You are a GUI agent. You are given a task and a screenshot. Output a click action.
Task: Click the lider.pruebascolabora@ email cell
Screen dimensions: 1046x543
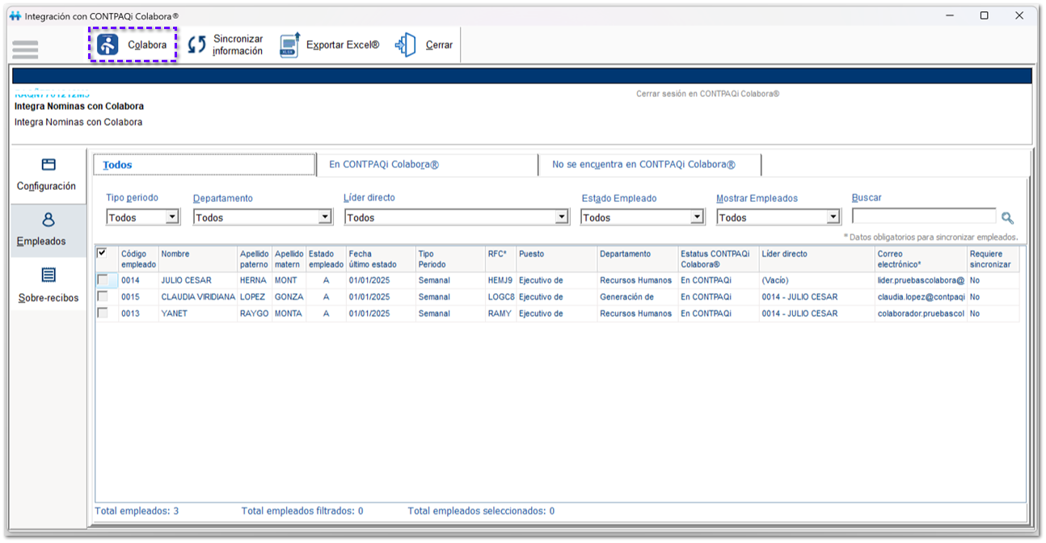[922, 280]
